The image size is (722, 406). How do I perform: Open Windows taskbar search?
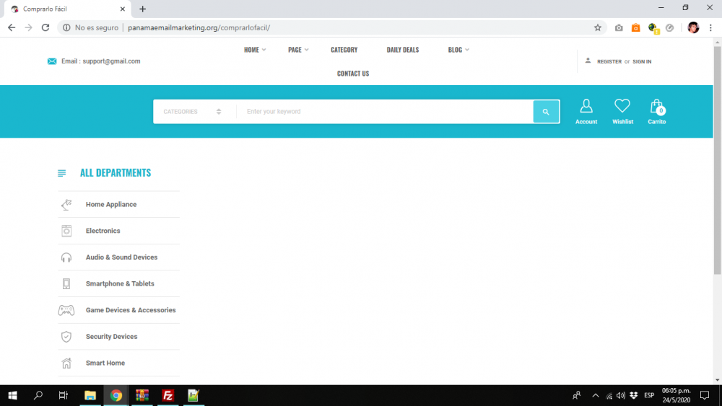tap(38, 395)
